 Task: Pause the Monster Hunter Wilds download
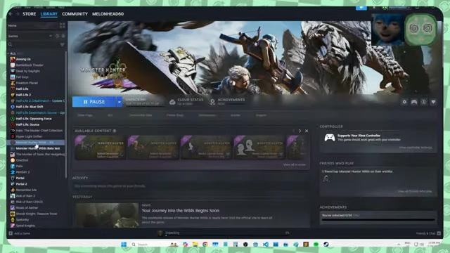(x=94, y=102)
